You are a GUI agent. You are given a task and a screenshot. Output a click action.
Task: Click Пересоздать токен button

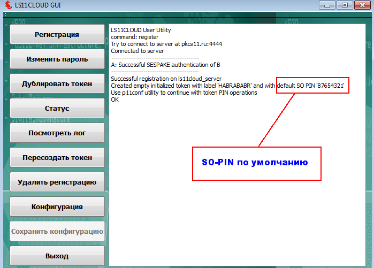coord(57,157)
